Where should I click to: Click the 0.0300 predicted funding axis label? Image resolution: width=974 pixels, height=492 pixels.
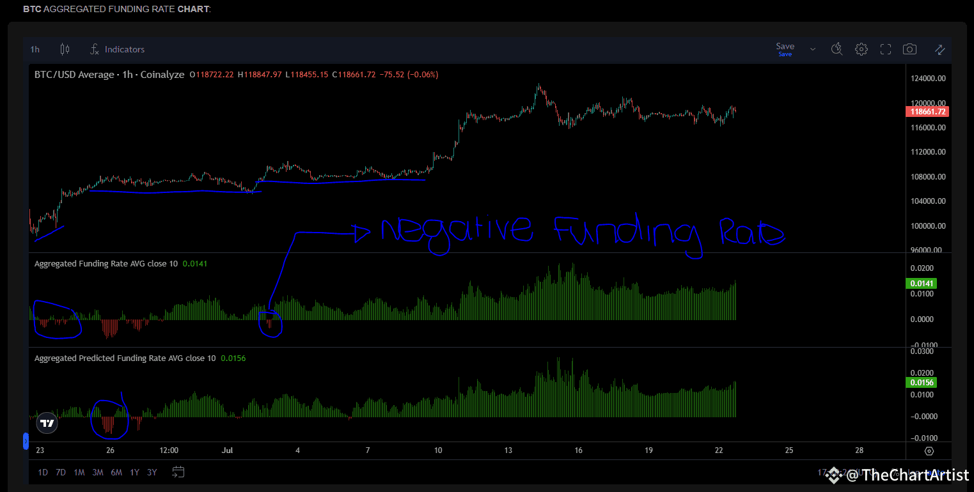click(x=922, y=351)
